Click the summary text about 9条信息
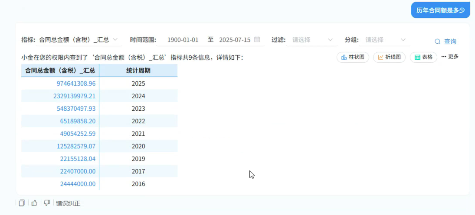 (x=132, y=58)
